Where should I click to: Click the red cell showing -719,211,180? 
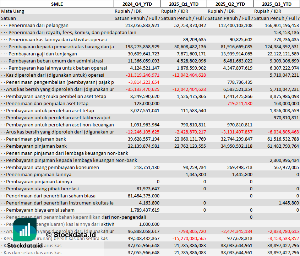click(239, 103)
